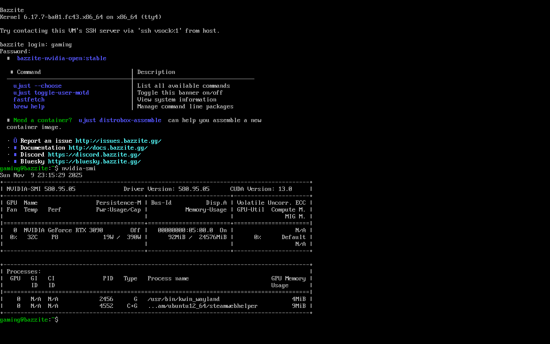Select the 'ssh vsock%1' hint line

pos(110,31)
